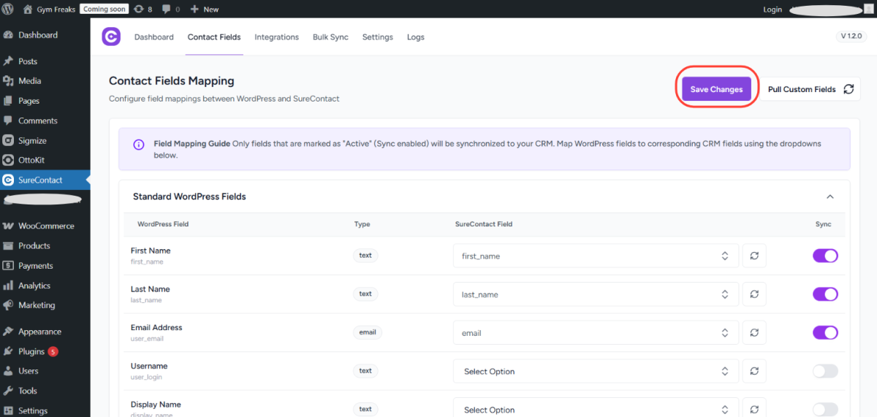The image size is (877, 417).
Task: Refresh the First Name field mapping
Action: tap(754, 256)
